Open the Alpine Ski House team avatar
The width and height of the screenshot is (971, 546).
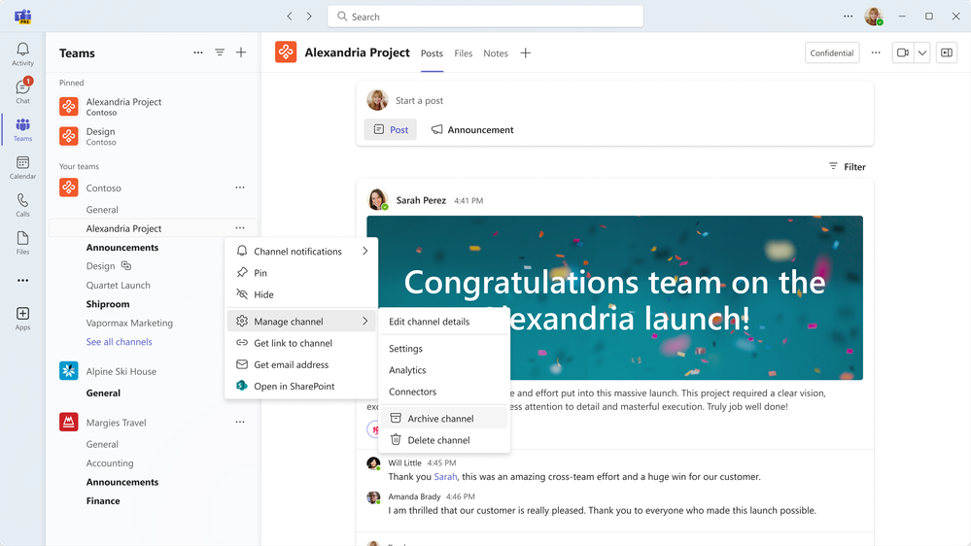[69, 371]
